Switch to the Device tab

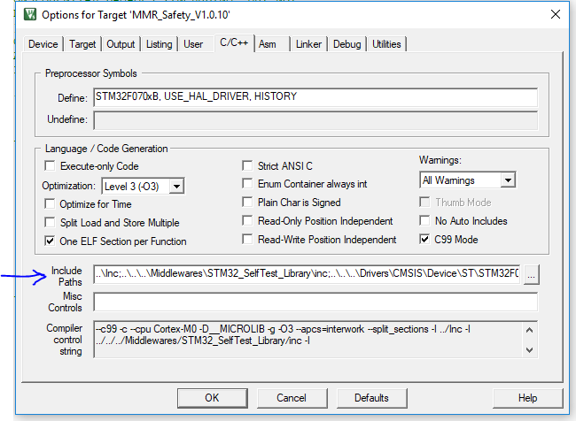[43, 44]
